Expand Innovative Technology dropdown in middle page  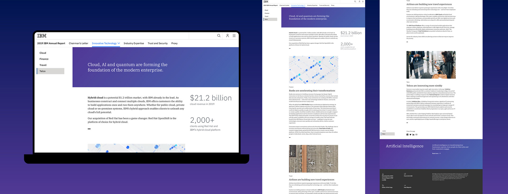coord(305,5)
